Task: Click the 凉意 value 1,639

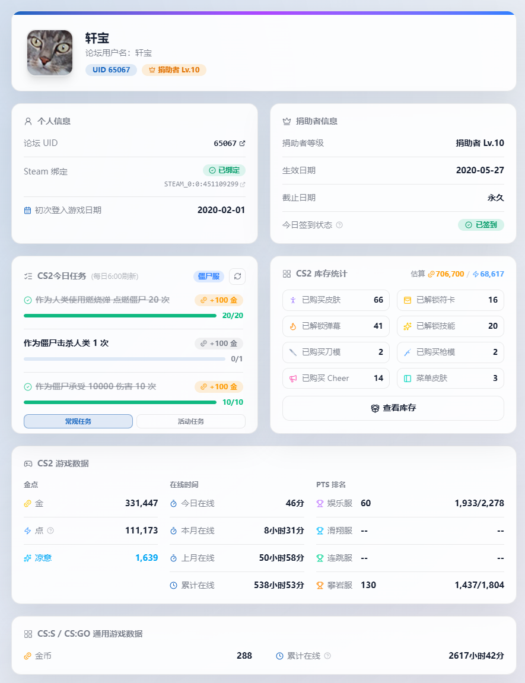Action: pos(147,558)
